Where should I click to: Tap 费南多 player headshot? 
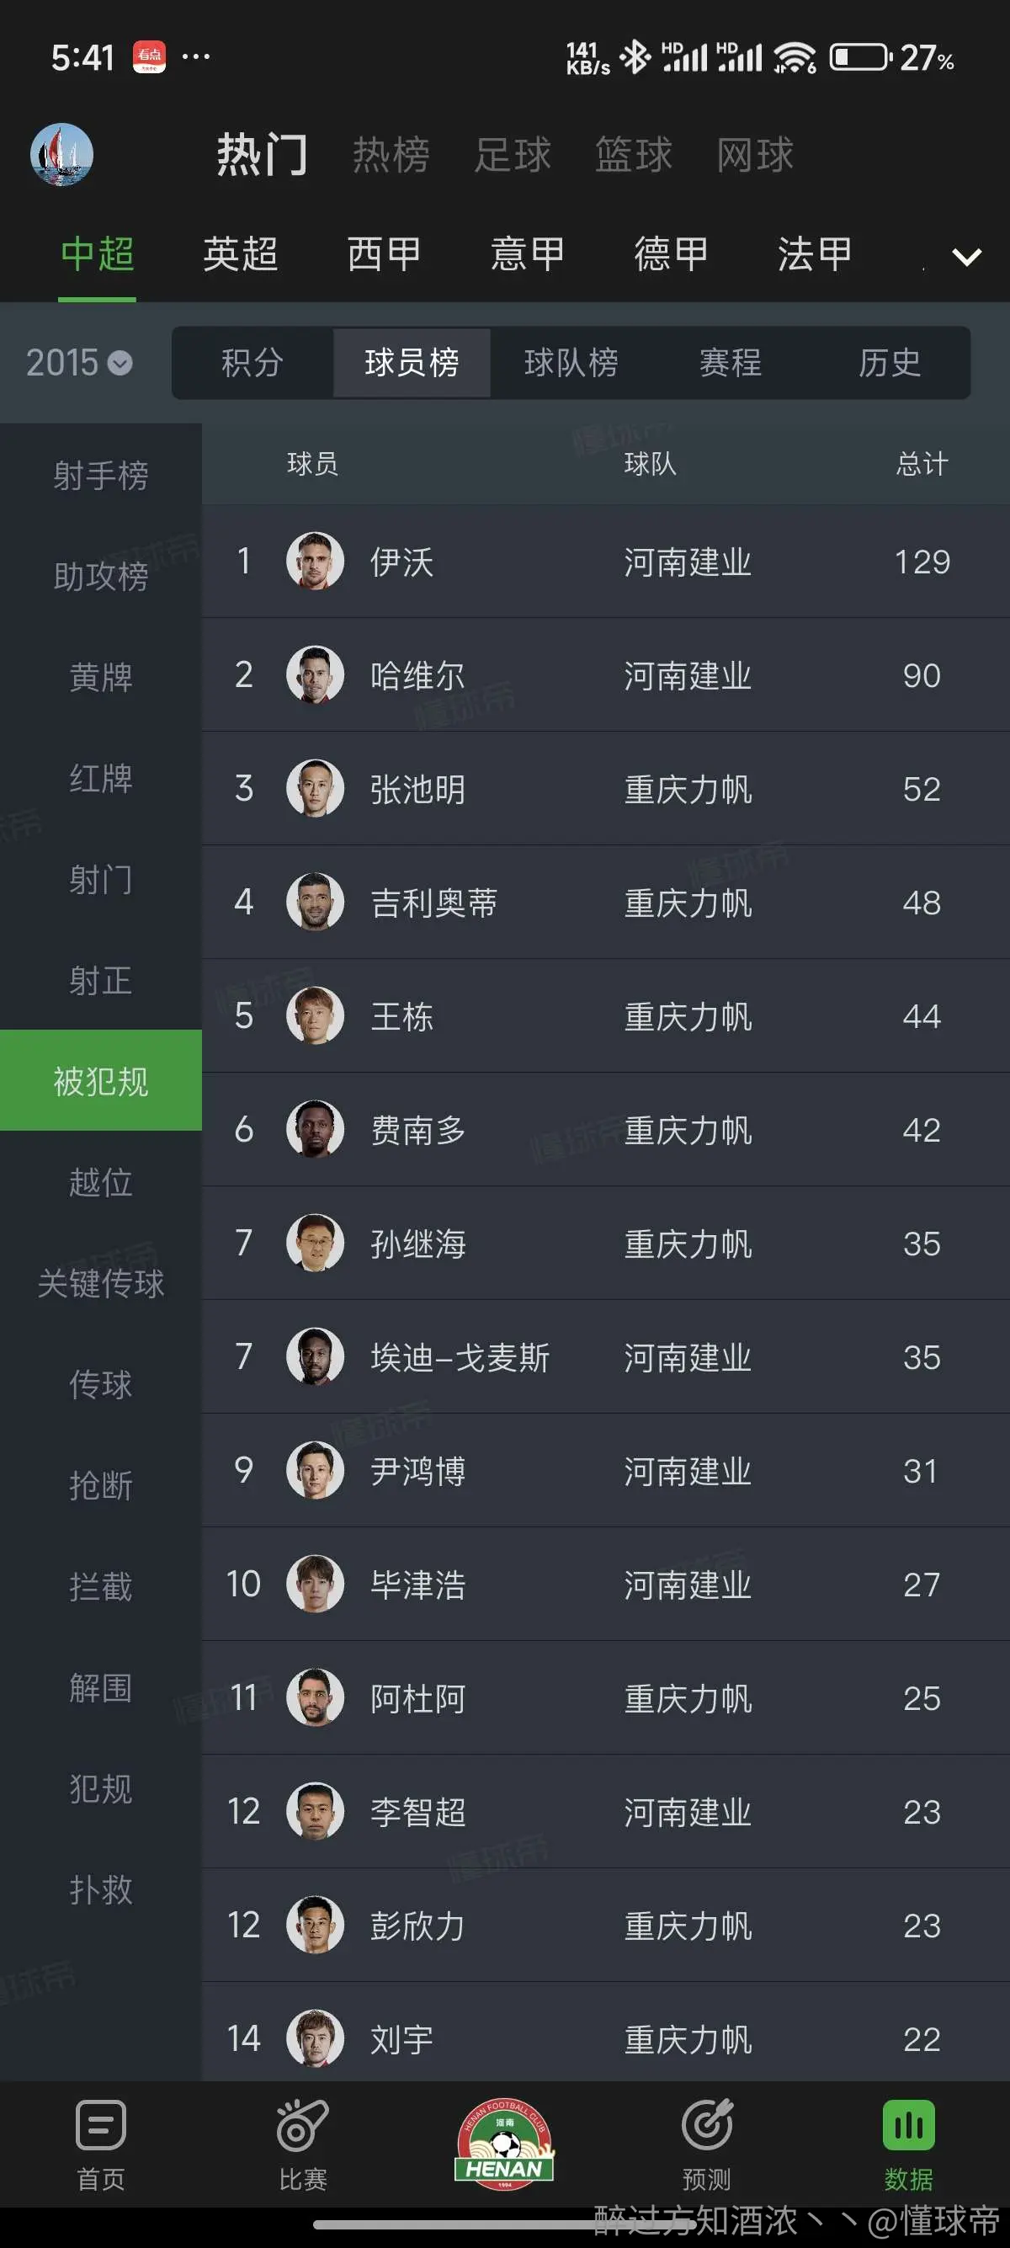coord(315,1129)
